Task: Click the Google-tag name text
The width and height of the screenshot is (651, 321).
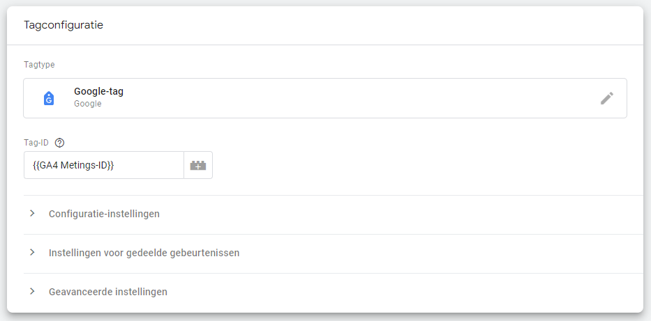Action: [98, 92]
